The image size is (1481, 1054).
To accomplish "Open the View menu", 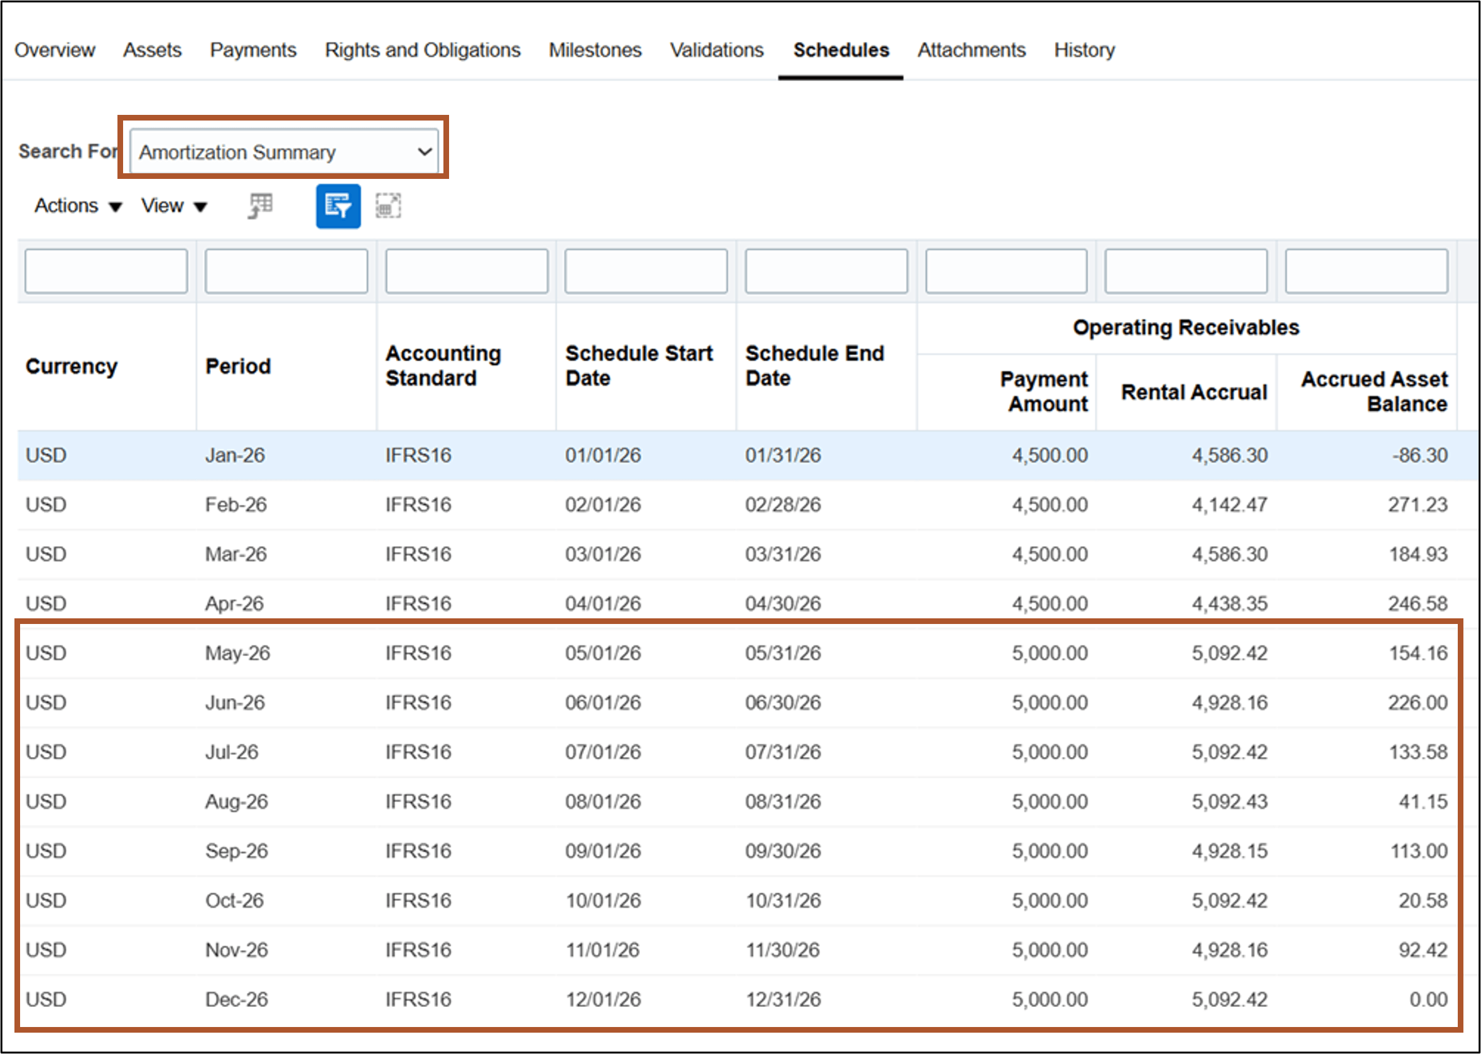I will pyautogui.click(x=174, y=206).
